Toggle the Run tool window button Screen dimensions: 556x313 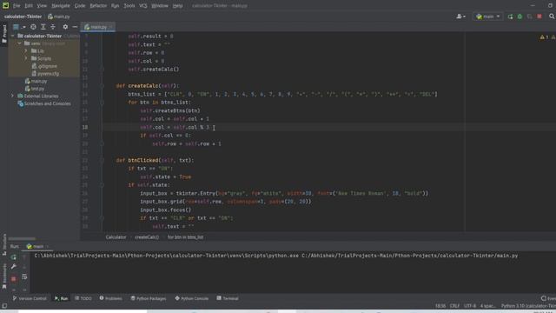coord(62,298)
